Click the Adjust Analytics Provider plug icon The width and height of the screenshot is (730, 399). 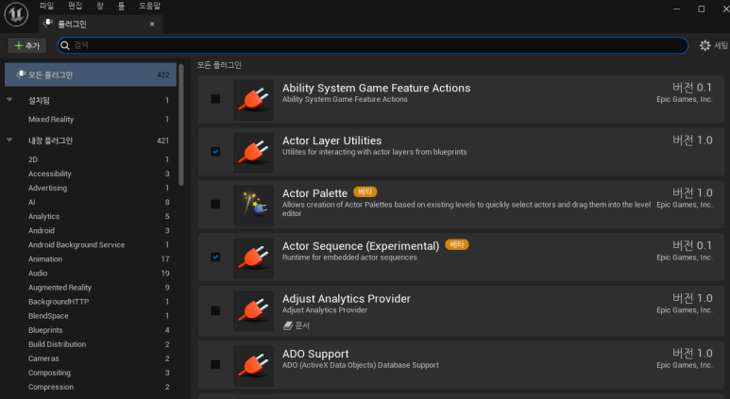tap(253, 310)
